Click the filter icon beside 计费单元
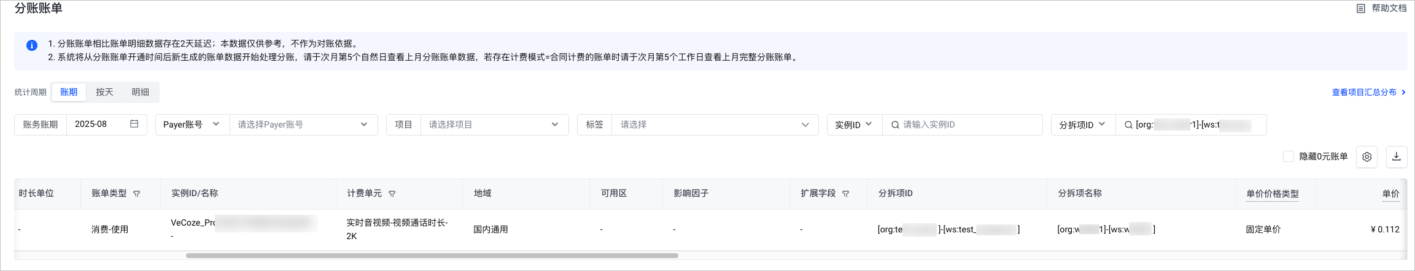1415x271 pixels. 392,194
